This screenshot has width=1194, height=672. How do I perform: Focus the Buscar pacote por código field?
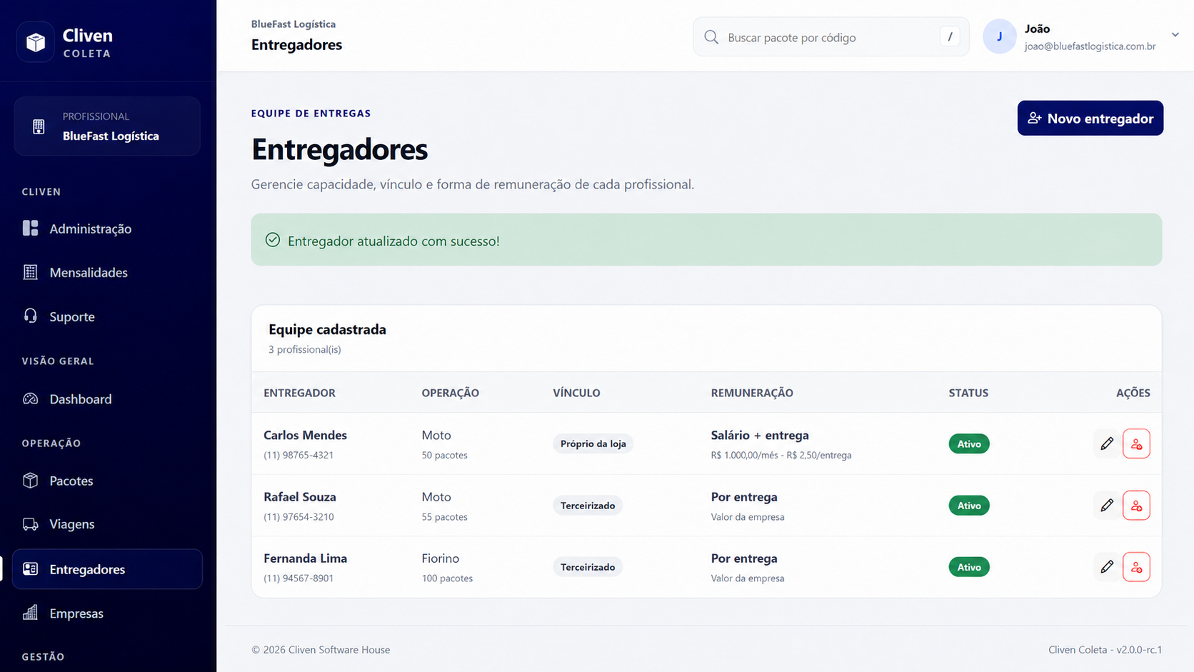click(x=831, y=37)
